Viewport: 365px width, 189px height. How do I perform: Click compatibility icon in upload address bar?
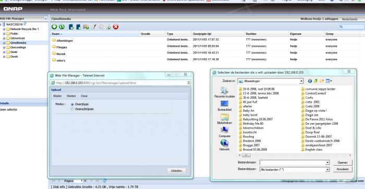click(x=189, y=83)
